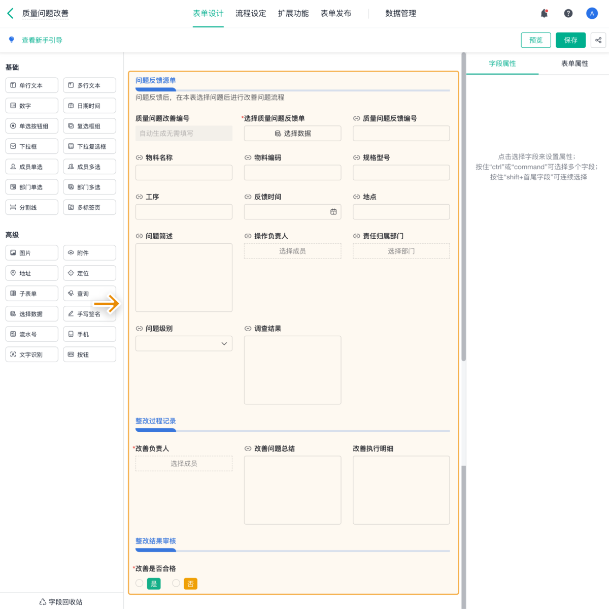609x609 pixels.
Task: Click the 改善执行明细 text area
Action: 401,490
